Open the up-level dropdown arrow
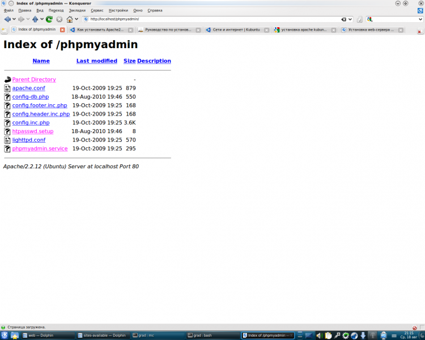Viewport: 425px width, 340px height. (42, 19)
